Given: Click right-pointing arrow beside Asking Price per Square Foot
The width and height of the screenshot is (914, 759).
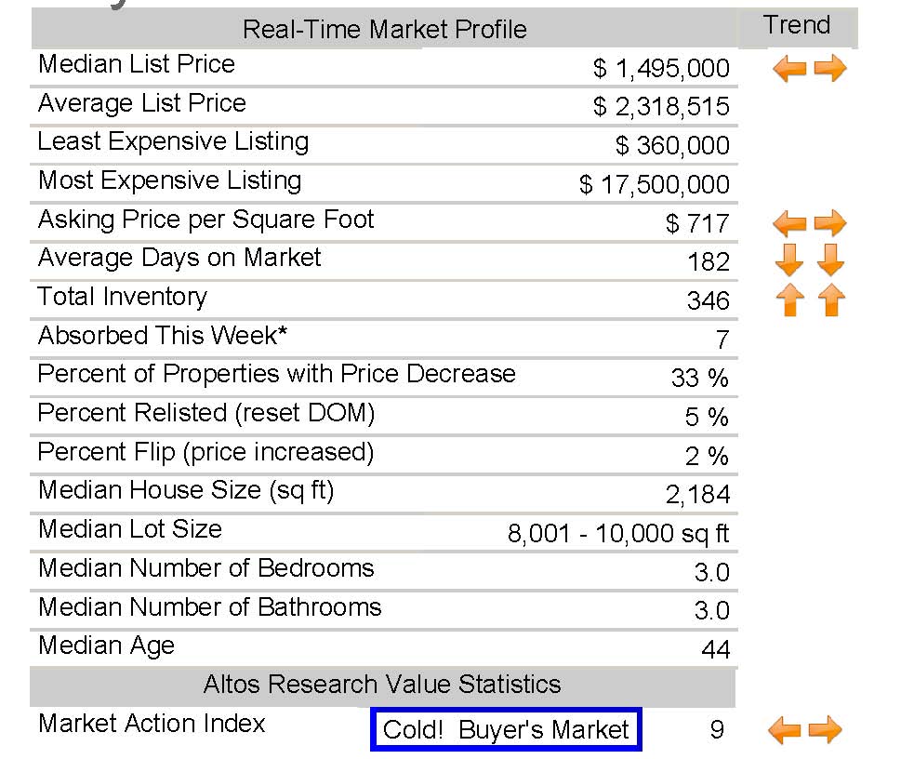Looking at the screenshot, I should click(x=830, y=223).
